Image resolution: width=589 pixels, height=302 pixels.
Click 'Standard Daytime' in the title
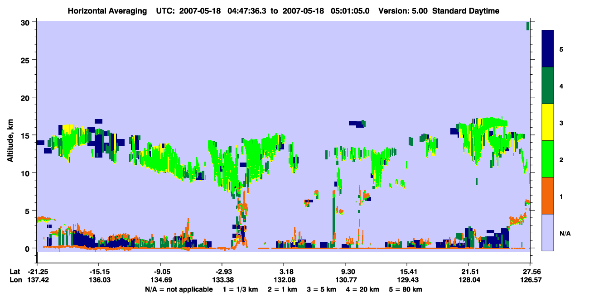pos(466,11)
